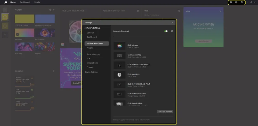The height and width of the screenshot is (126, 258).
Task: Select the second dim profile icon in sidebar
Action: coord(5,26)
